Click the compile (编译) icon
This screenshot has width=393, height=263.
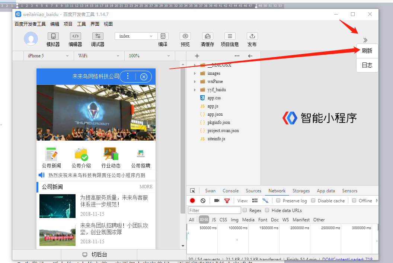(x=163, y=36)
